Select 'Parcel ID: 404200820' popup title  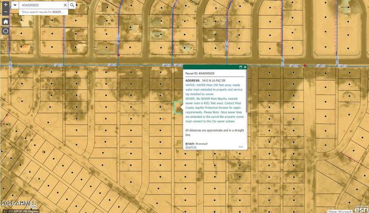click(200, 73)
